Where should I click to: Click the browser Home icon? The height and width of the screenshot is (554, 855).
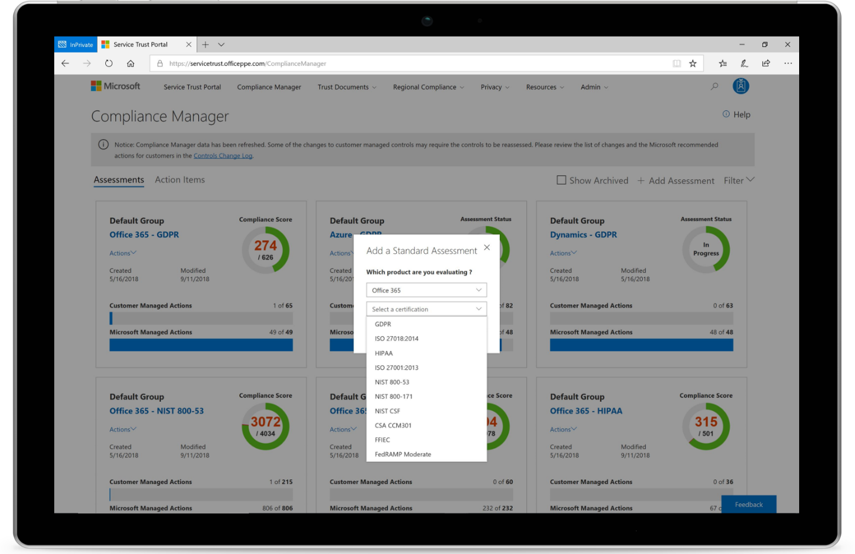[131, 63]
